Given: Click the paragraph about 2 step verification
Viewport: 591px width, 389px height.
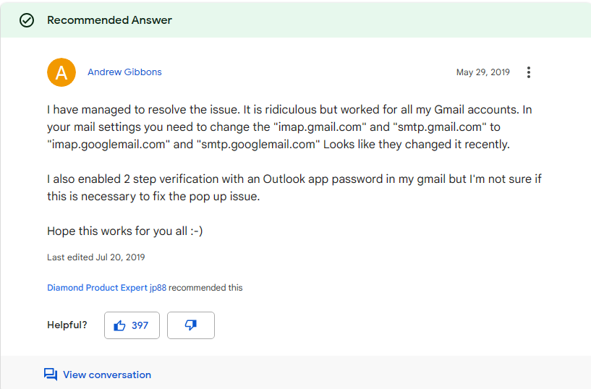Looking at the screenshot, I should pyautogui.click(x=294, y=187).
